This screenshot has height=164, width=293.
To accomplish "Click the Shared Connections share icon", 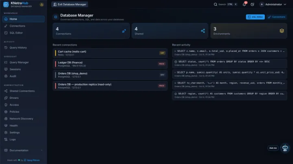I will point(6,91).
